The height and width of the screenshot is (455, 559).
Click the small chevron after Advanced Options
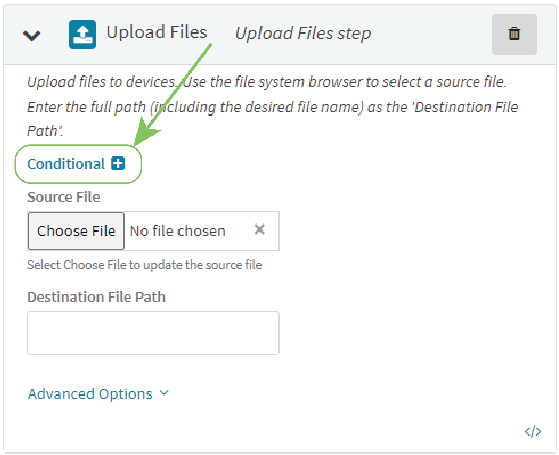pos(164,393)
